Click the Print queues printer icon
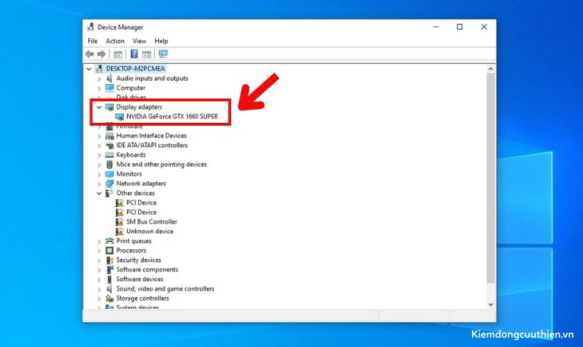Screen dimensions: 583x347 (110, 241)
